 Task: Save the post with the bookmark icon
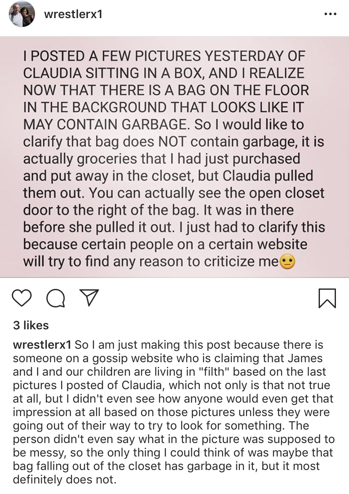[327, 298]
